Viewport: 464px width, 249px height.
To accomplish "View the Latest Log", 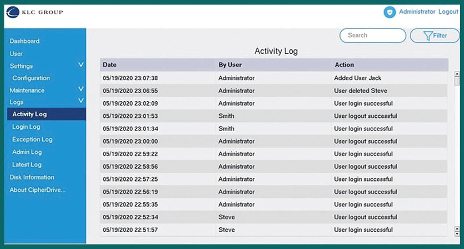I will [x=27, y=165].
